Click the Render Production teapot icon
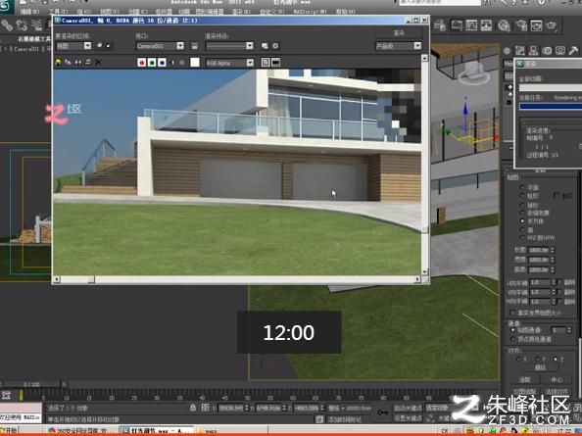The width and height of the screenshot is (582, 436). point(552,25)
